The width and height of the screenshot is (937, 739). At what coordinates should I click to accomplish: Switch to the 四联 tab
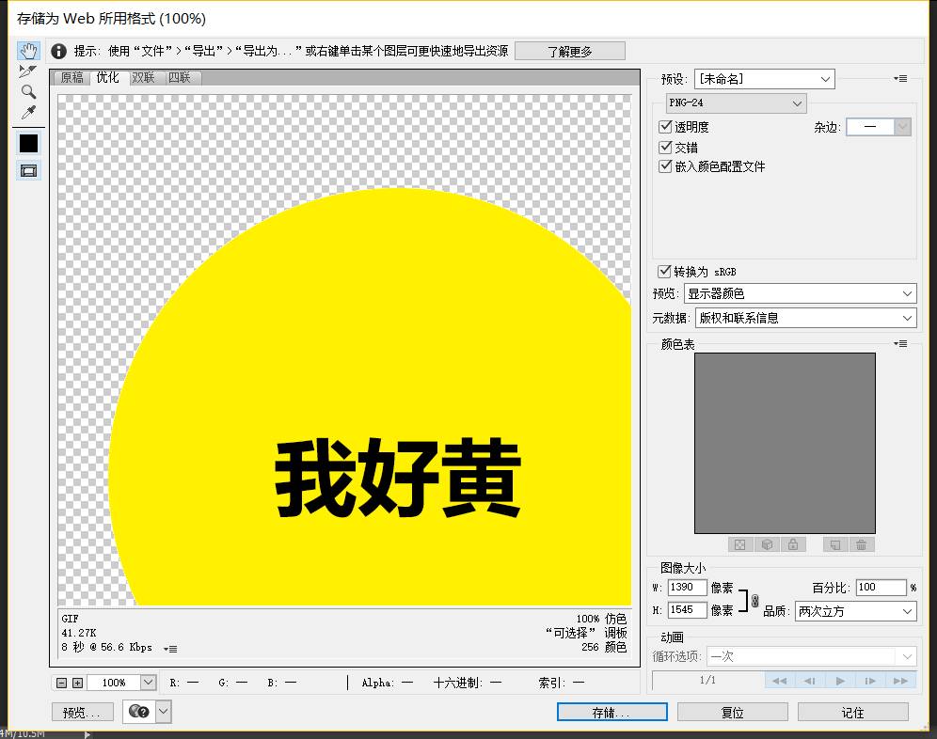click(180, 78)
